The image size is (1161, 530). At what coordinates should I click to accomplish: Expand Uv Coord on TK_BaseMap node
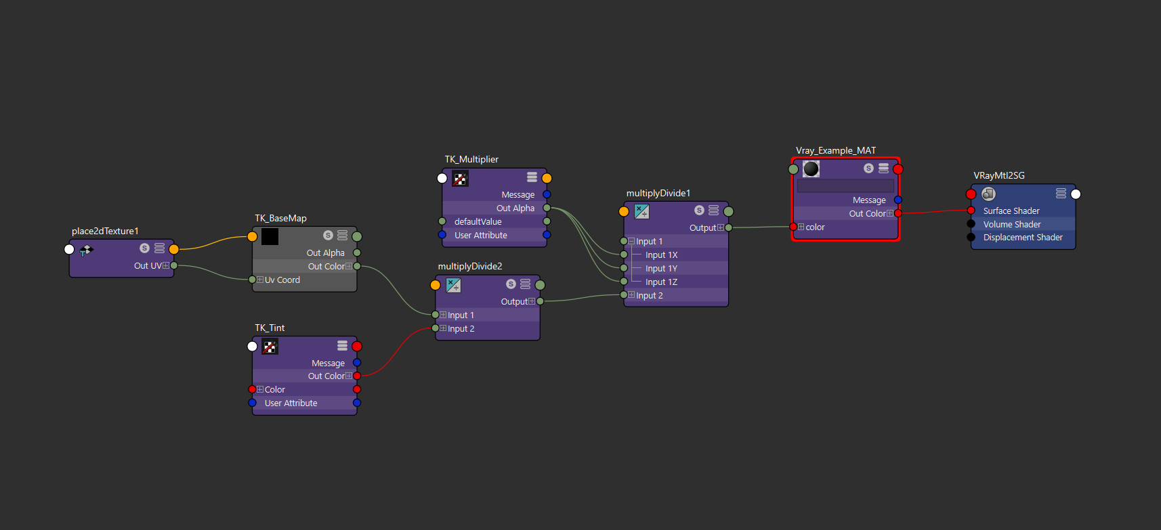pyautogui.click(x=260, y=280)
